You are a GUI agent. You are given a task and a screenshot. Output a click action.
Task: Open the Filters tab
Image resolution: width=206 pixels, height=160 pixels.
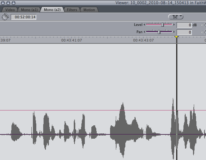coord(72,10)
